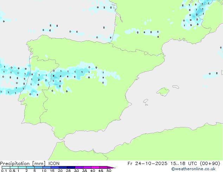Click the Fr 24-10-2025 forecast date label
Viewport: 223px width, 172px height.
tap(147, 164)
